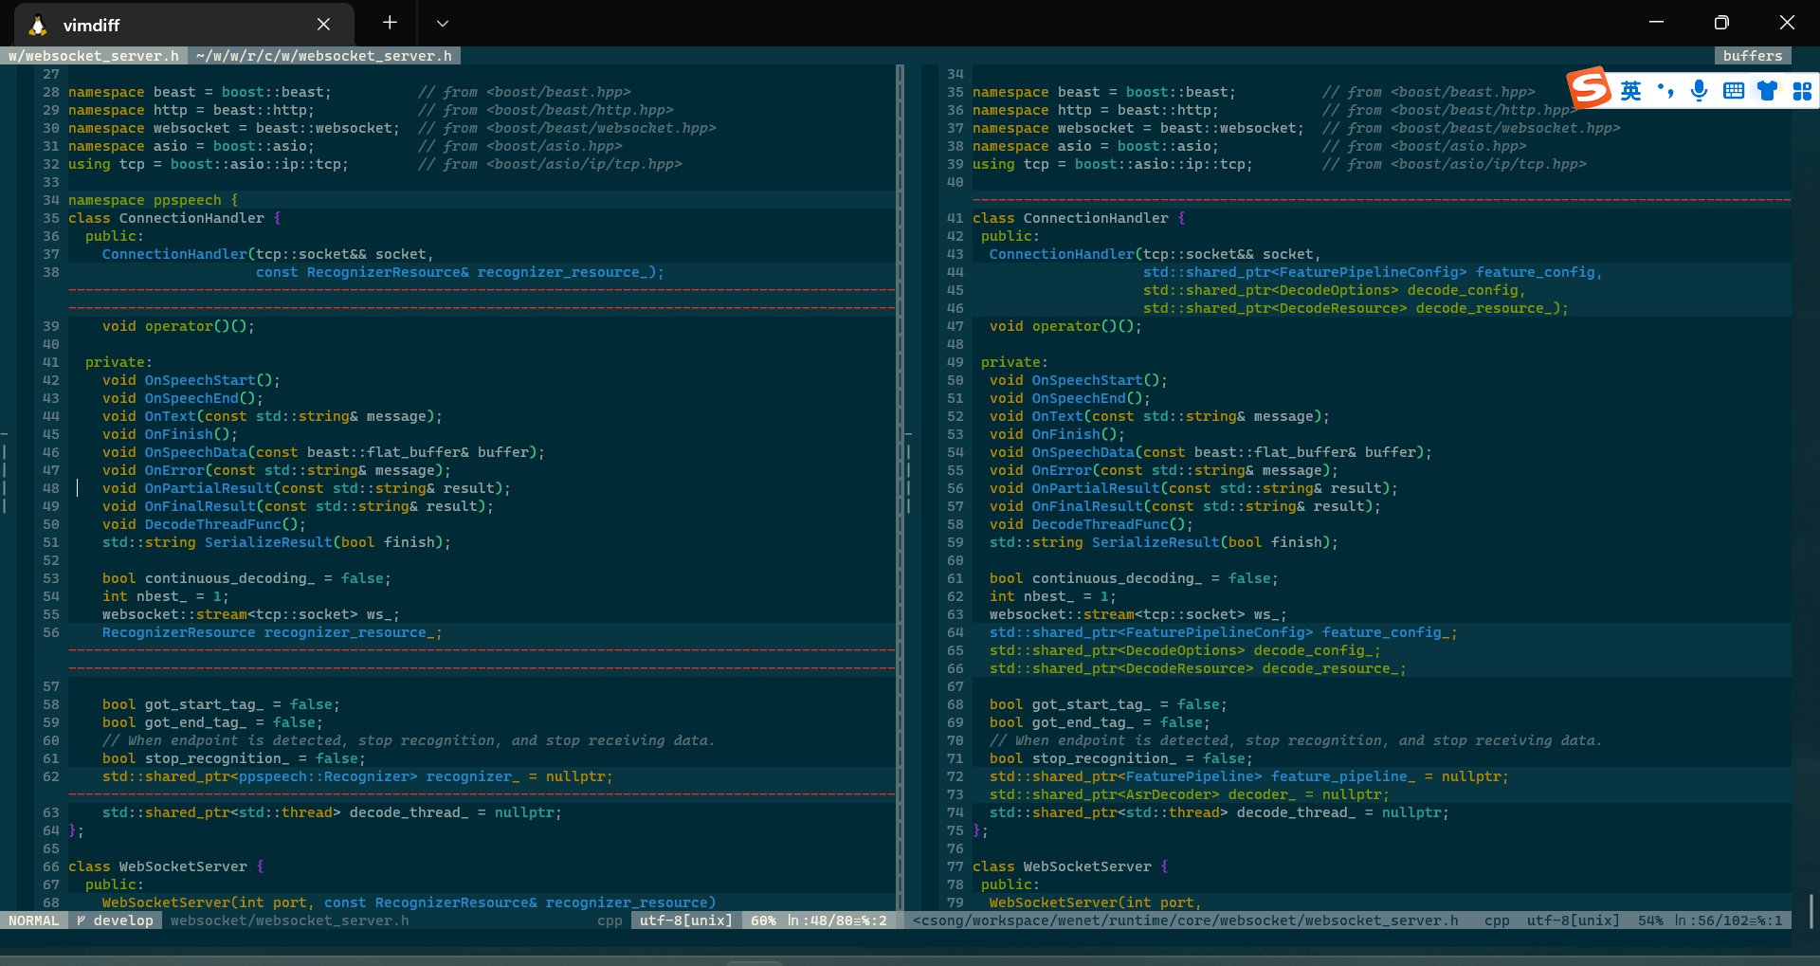Click the utf-8[unix] encoding indicator

point(683,920)
